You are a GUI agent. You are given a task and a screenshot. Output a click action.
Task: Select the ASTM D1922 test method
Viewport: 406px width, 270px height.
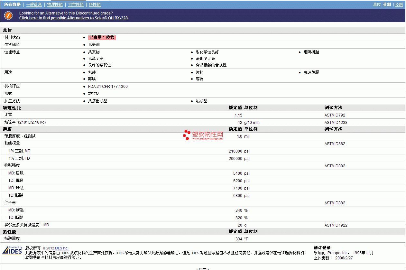[x=336, y=225]
